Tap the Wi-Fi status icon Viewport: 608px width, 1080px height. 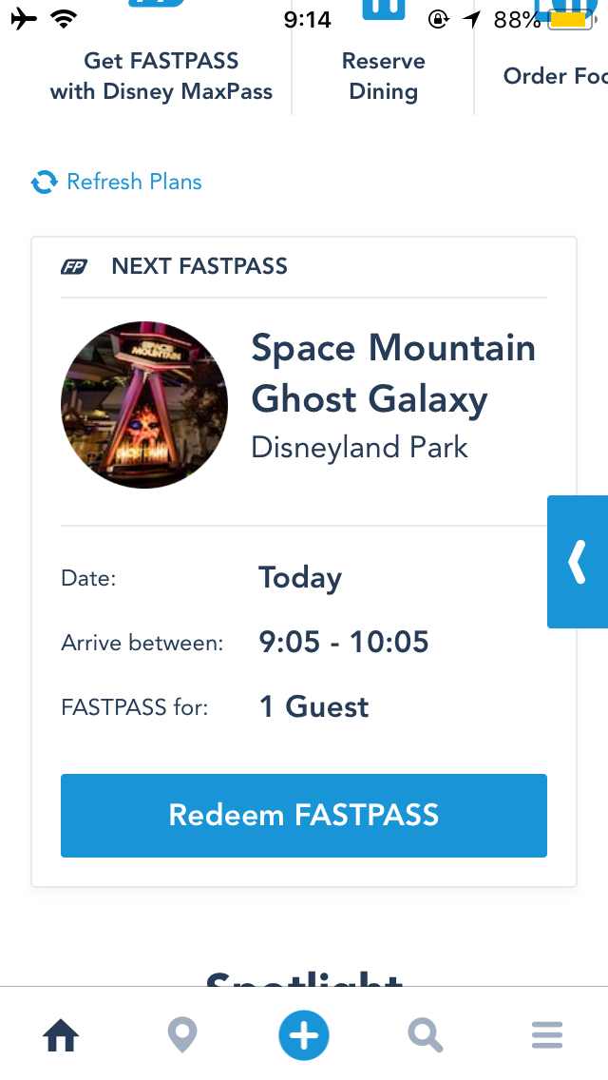click(64, 19)
